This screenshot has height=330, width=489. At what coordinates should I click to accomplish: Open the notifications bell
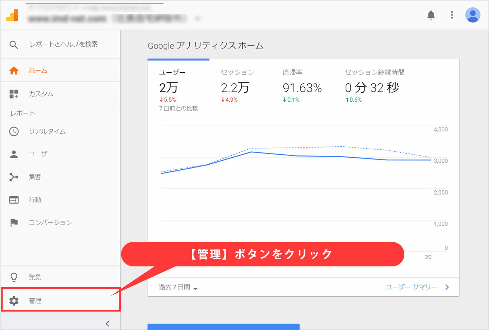(x=431, y=15)
